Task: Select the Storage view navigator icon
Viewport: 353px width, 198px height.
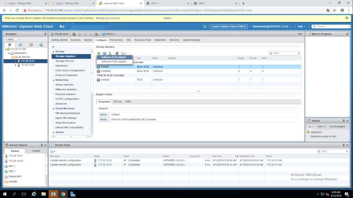Action: pyautogui.click(x=31, y=45)
